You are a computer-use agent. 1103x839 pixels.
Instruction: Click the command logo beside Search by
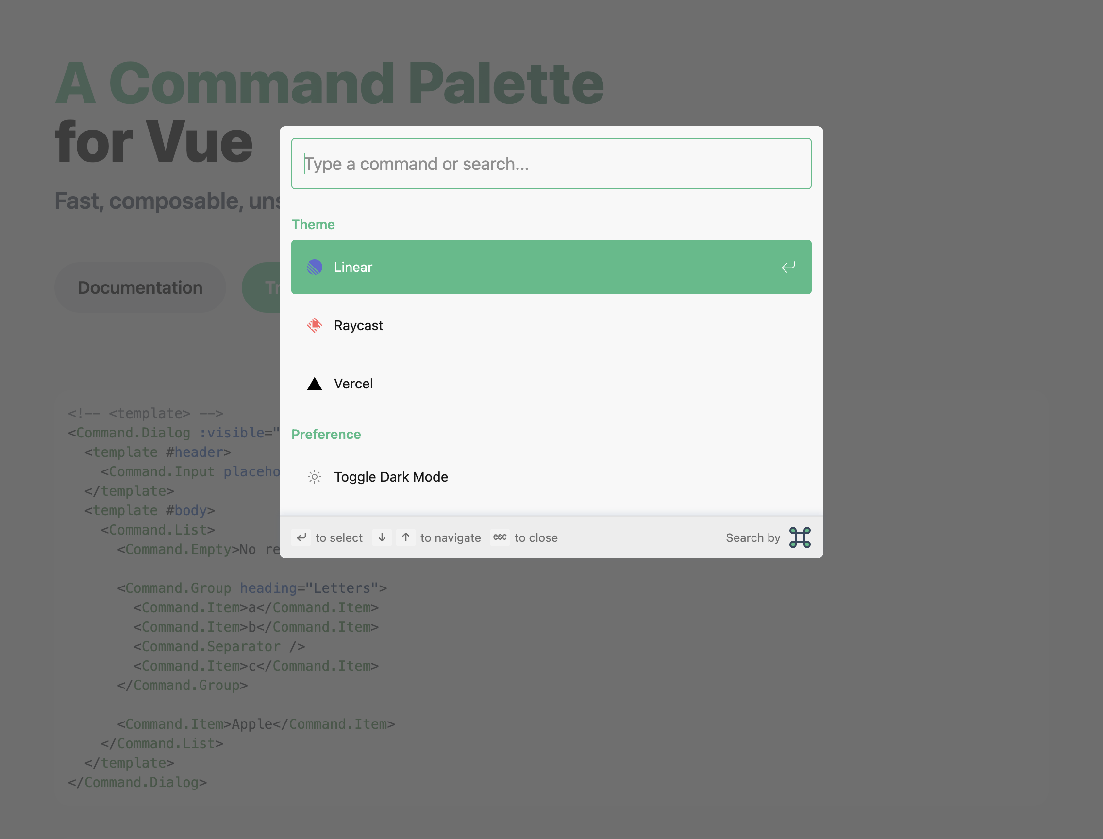tap(800, 537)
